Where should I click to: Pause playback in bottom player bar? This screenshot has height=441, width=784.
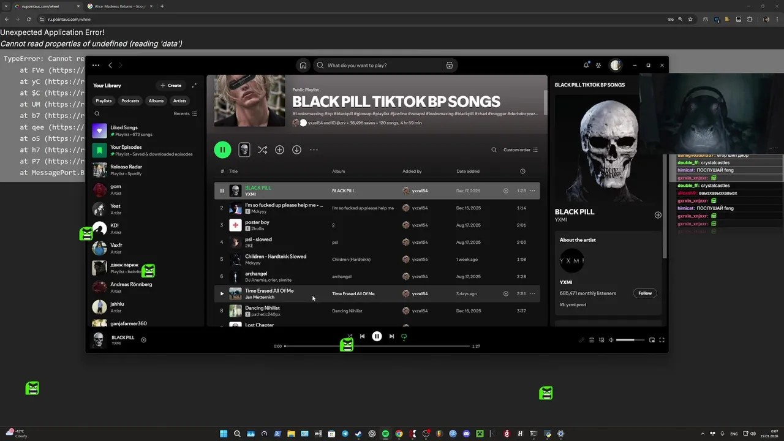pos(377,336)
